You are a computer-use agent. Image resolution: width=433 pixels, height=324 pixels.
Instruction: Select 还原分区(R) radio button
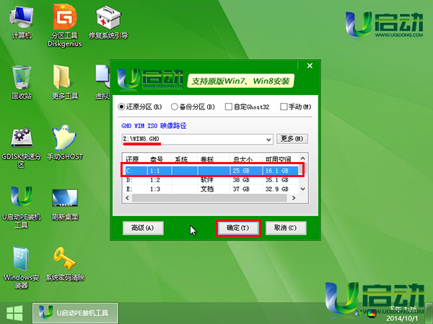(x=140, y=107)
